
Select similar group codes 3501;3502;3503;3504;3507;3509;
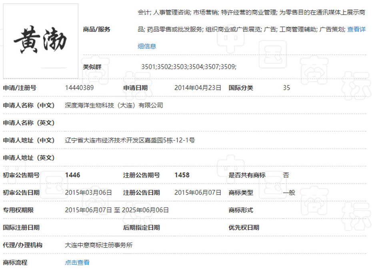point(189,67)
